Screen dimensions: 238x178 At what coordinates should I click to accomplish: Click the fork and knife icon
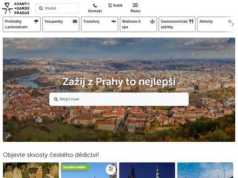click(192, 21)
